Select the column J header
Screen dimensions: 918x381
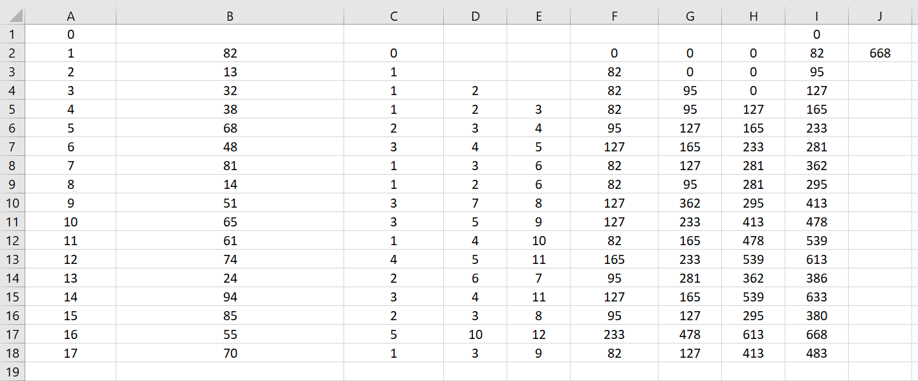[880, 16]
